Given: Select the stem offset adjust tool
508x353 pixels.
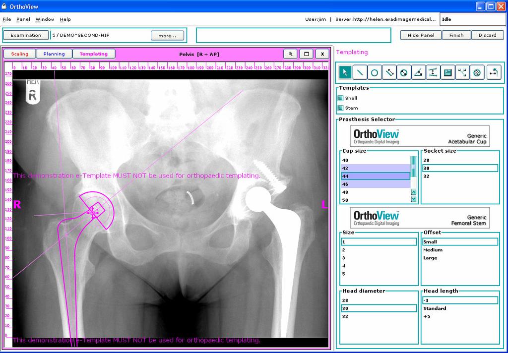Looking at the screenshot, I should (x=494, y=72).
